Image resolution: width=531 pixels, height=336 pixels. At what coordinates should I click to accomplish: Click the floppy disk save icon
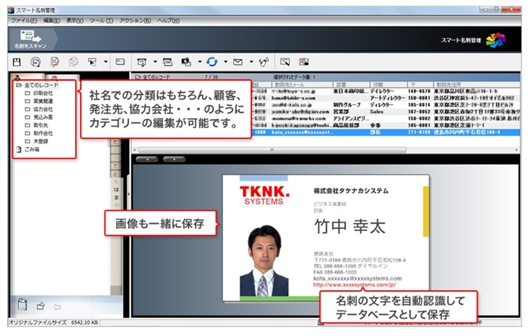click(17, 62)
